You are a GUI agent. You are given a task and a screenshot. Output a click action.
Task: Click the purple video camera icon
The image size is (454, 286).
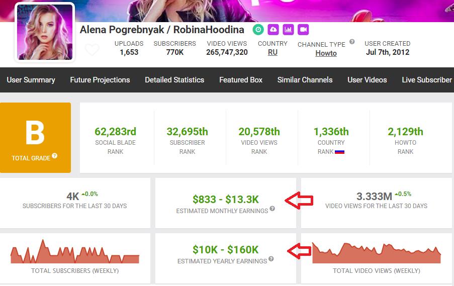coord(303,30)
